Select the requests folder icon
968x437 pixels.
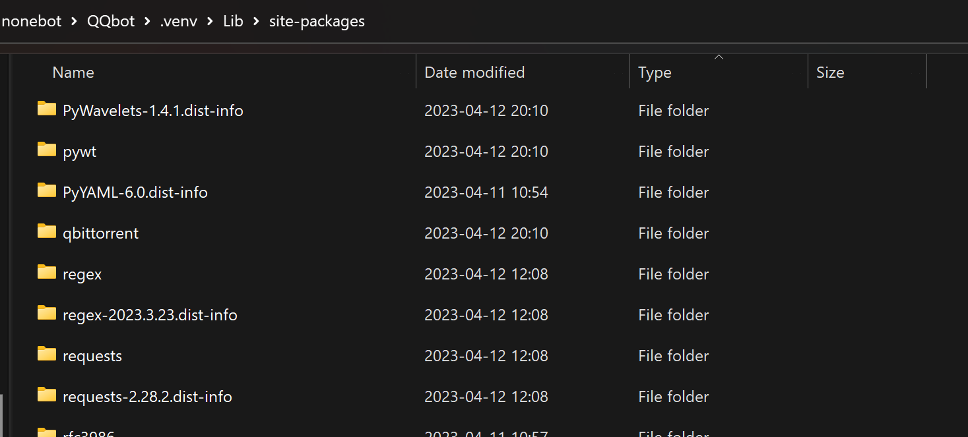46,355
